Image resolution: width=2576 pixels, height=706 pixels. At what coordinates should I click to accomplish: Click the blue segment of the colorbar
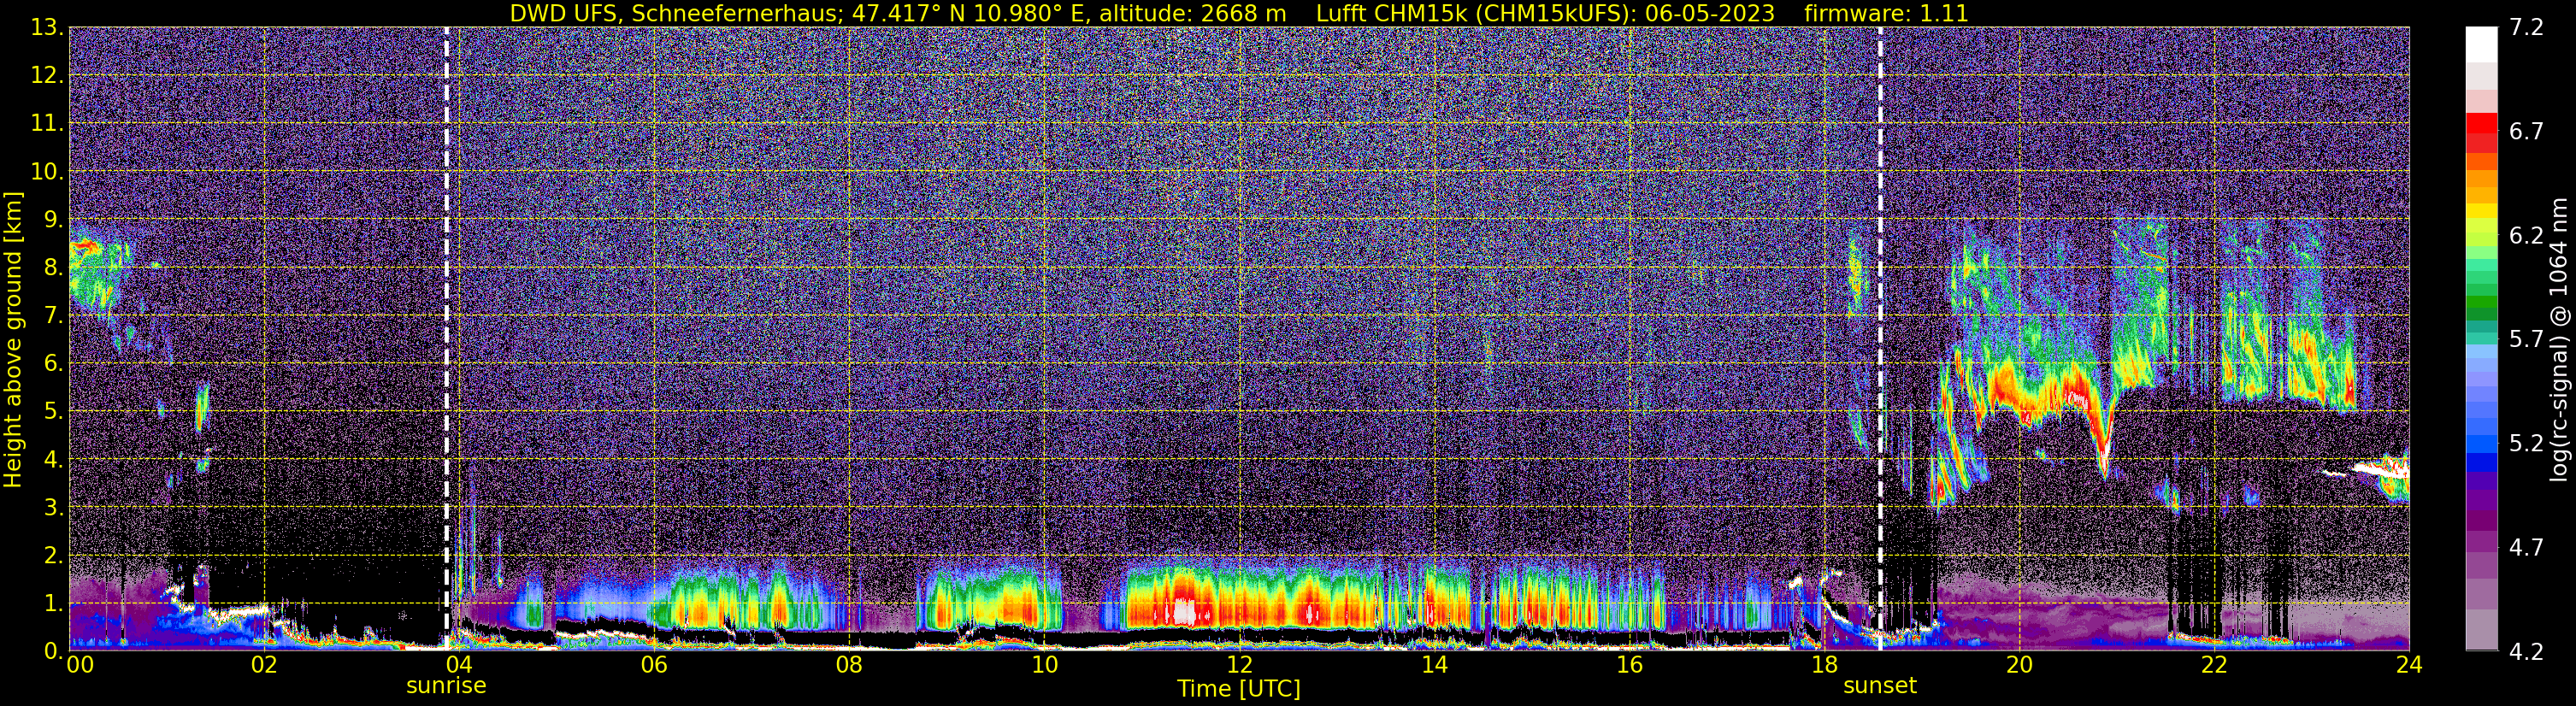click(x=2481, y=445)
